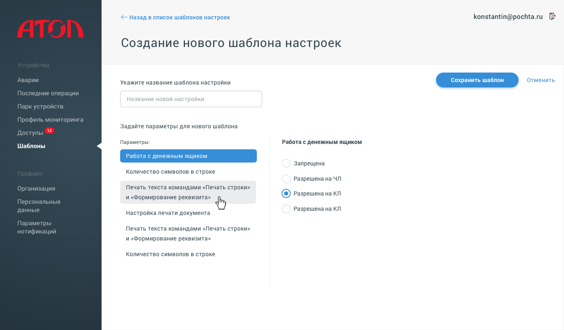Open the Доступы menu item
The image size is (564, 330).
(x=30, y=133)
